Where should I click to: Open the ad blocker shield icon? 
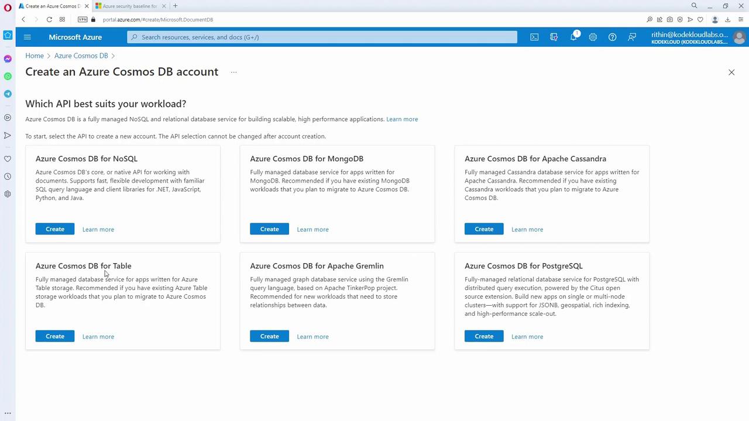[x=680, y=19]
